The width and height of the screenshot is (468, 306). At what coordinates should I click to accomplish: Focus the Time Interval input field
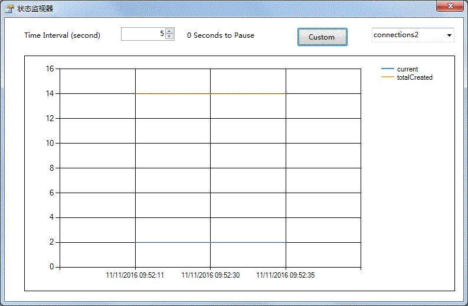coord(143,34)
